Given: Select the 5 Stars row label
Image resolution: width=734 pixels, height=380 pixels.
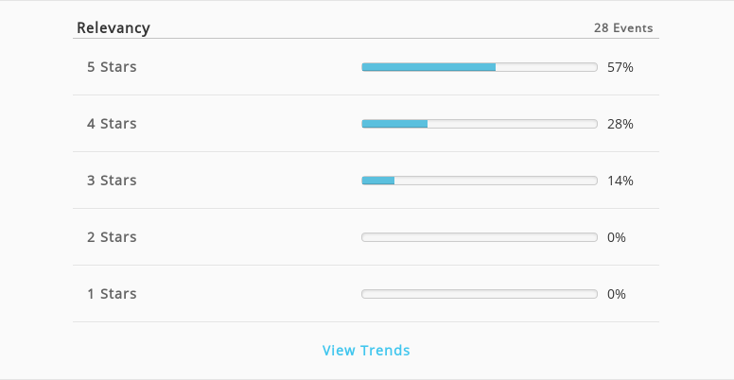Looking at the screenshot, I should point(112,67).
